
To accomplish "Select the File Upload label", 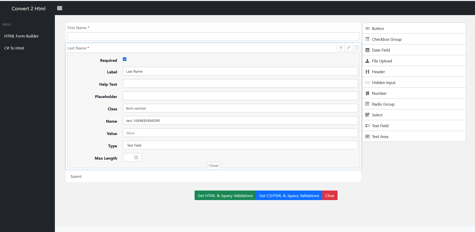I will point(382,61).
